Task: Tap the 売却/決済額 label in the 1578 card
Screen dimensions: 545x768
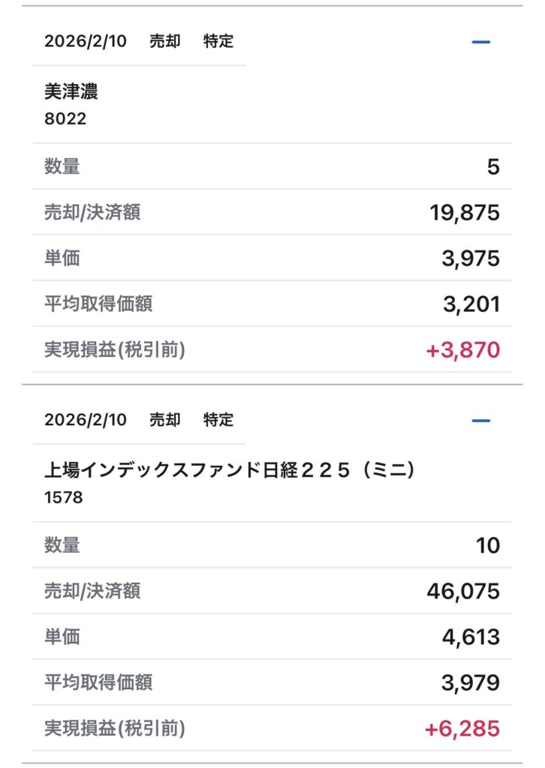Action: click(92, 591)
